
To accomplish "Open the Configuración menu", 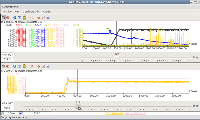I will click(31, 12).
